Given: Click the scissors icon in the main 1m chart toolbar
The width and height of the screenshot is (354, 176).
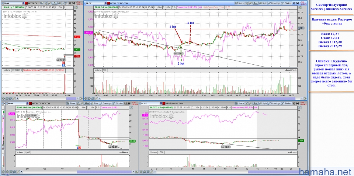Looking at the screenshot, I should click(x=247, y=3).
